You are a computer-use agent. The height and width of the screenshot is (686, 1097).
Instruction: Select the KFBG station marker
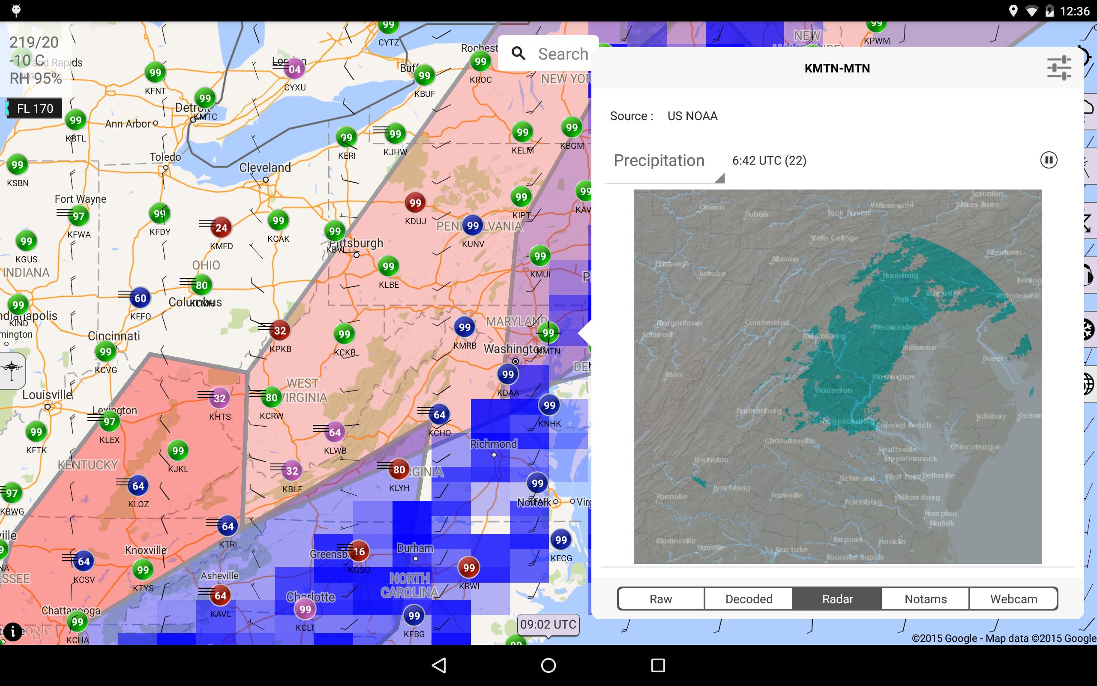tap(414, 616)
